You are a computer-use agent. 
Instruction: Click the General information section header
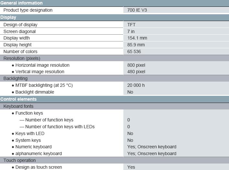(x=115, y=3)
